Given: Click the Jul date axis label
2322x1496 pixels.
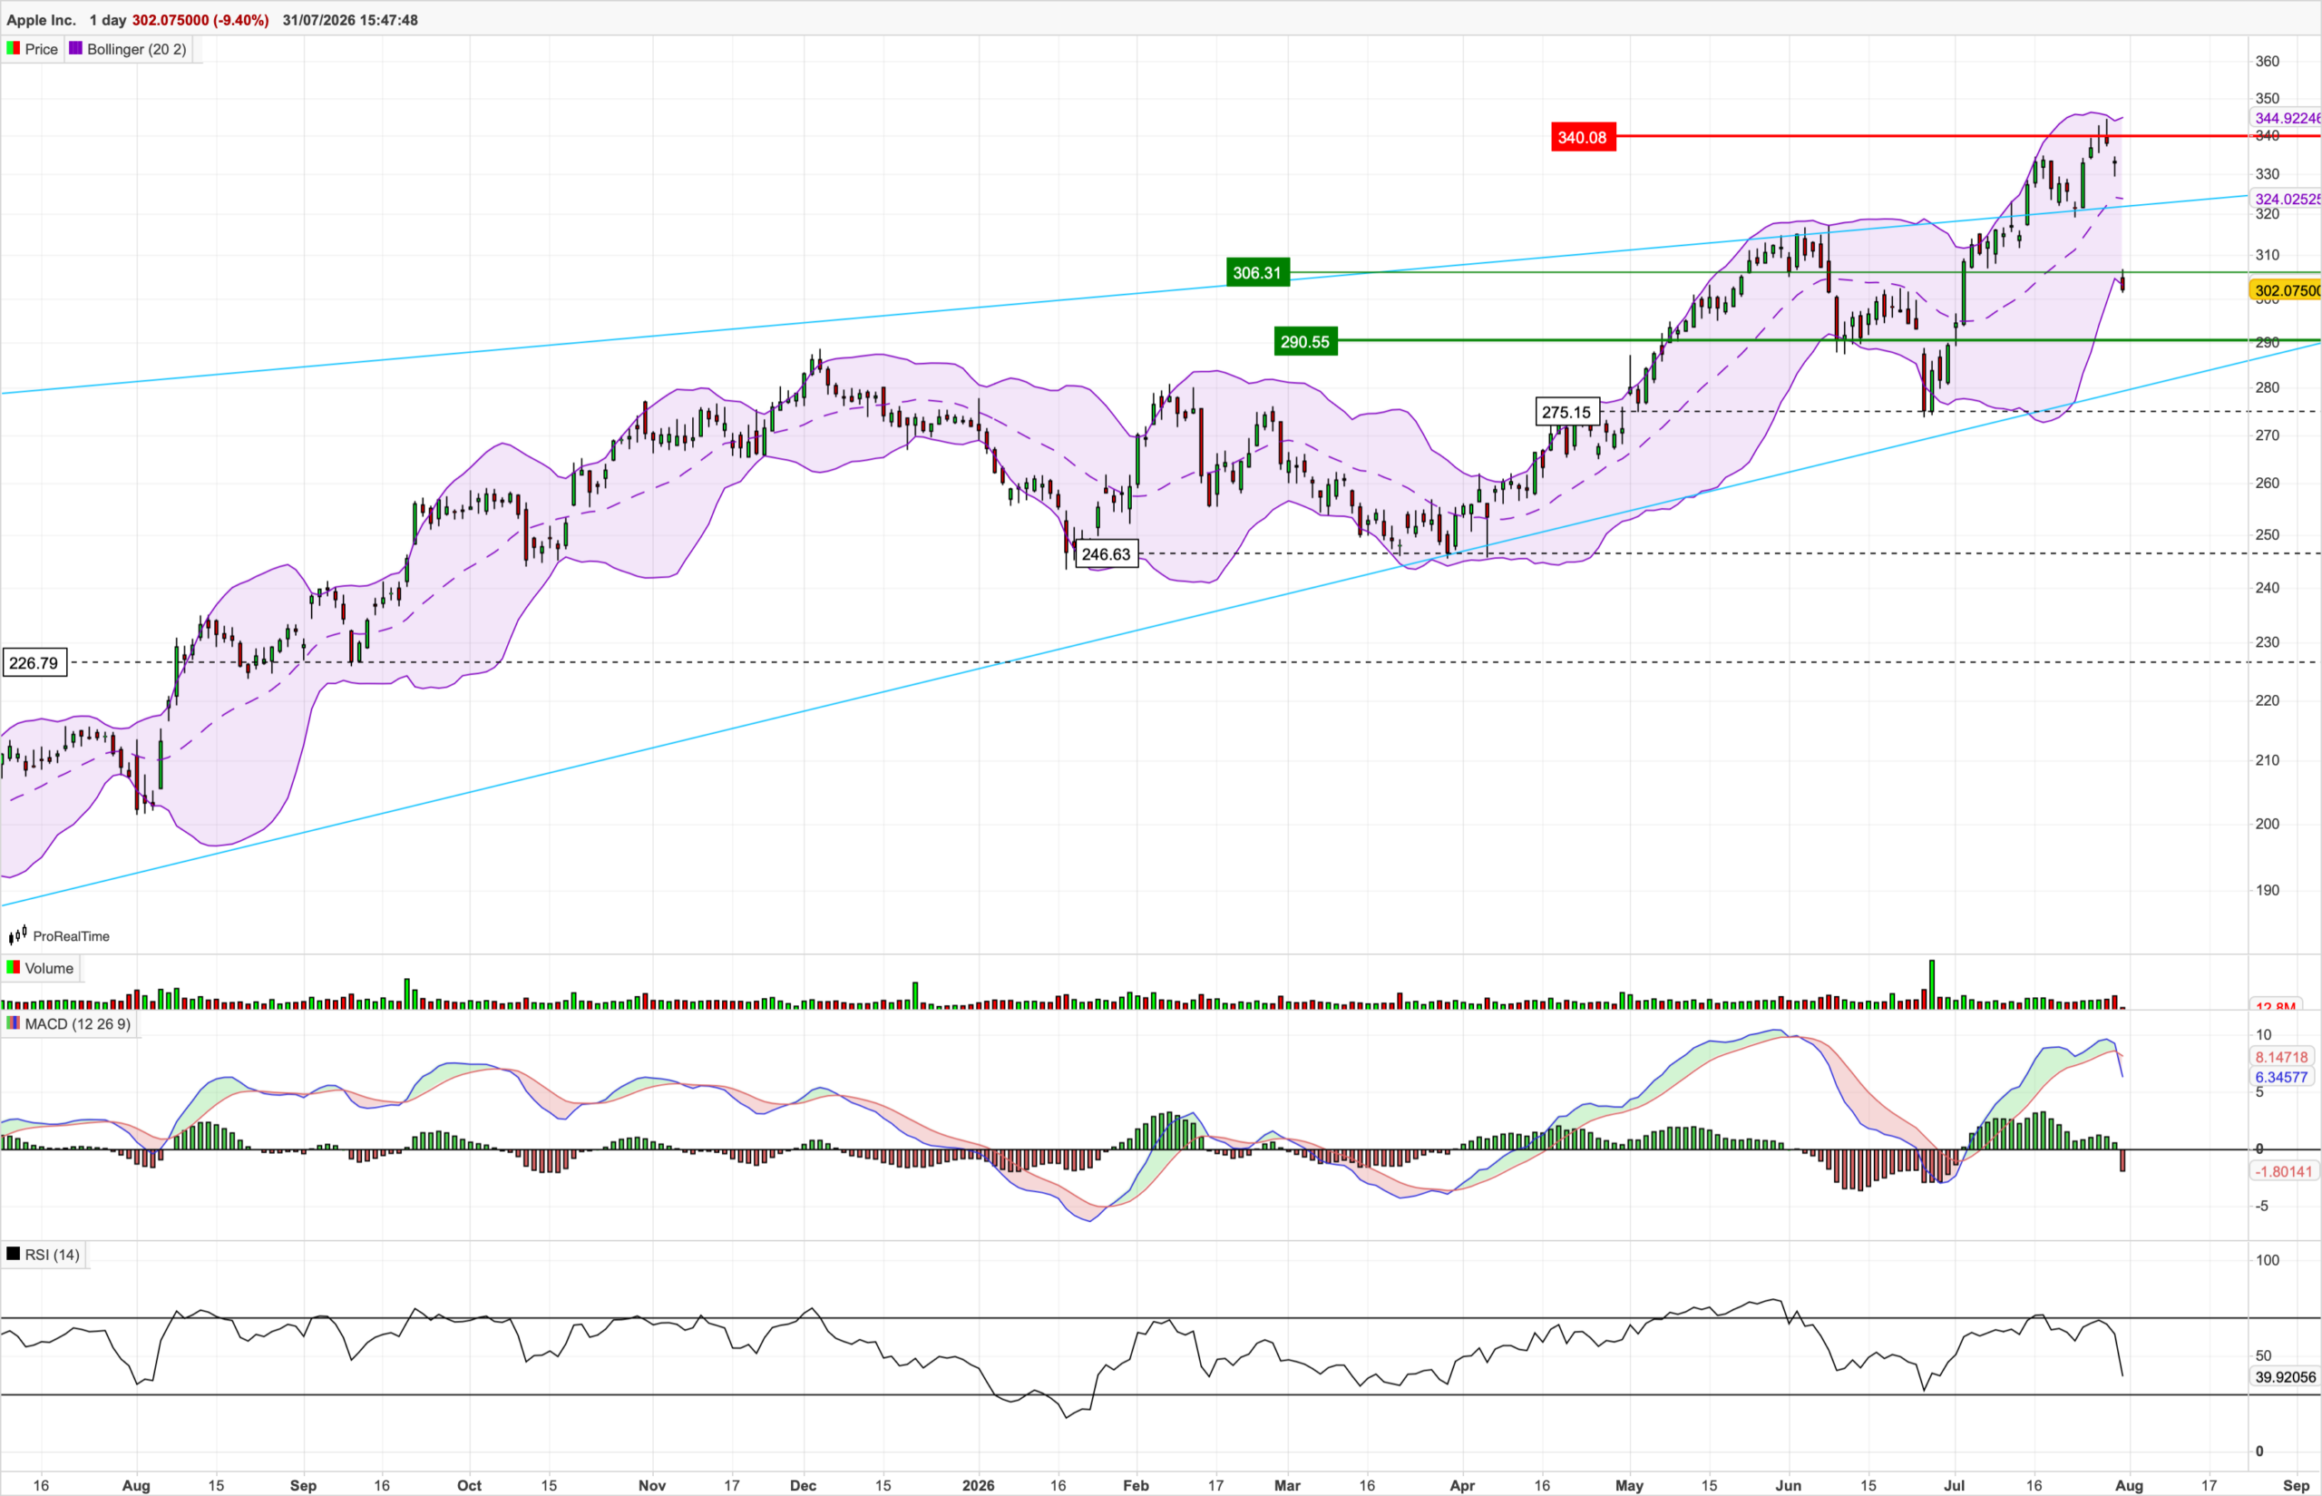Looking at the screenshot, I should click(1954, 1485).
